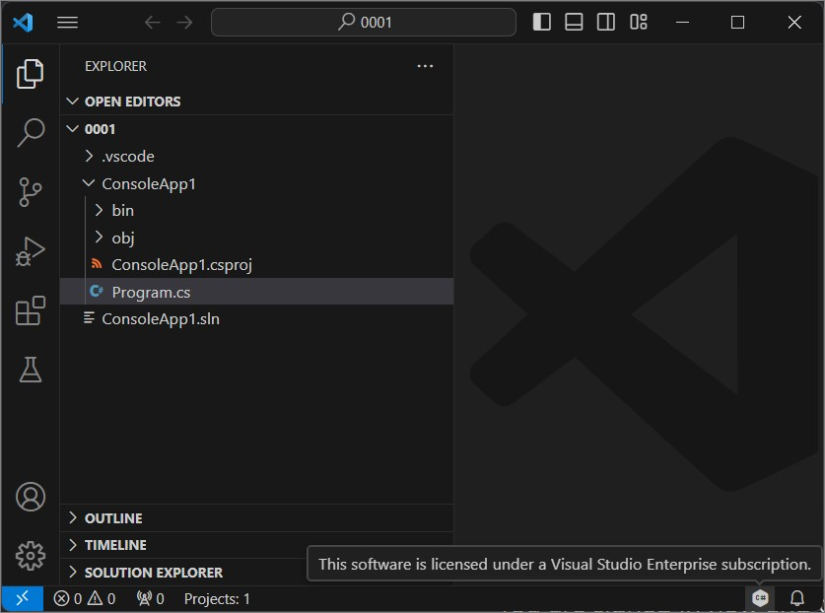The image size is (825, 613).
Task: Open the Explorer view in activity bar
Action: coord(30,74)
